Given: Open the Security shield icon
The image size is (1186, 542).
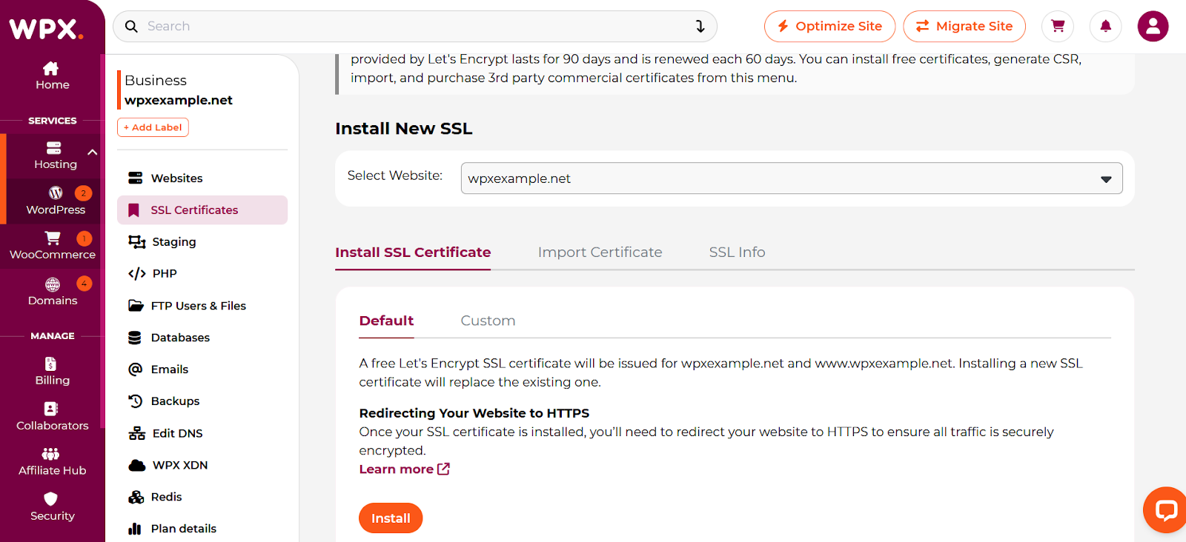Looking at the screenshot, I should click(x=50, y=499).
